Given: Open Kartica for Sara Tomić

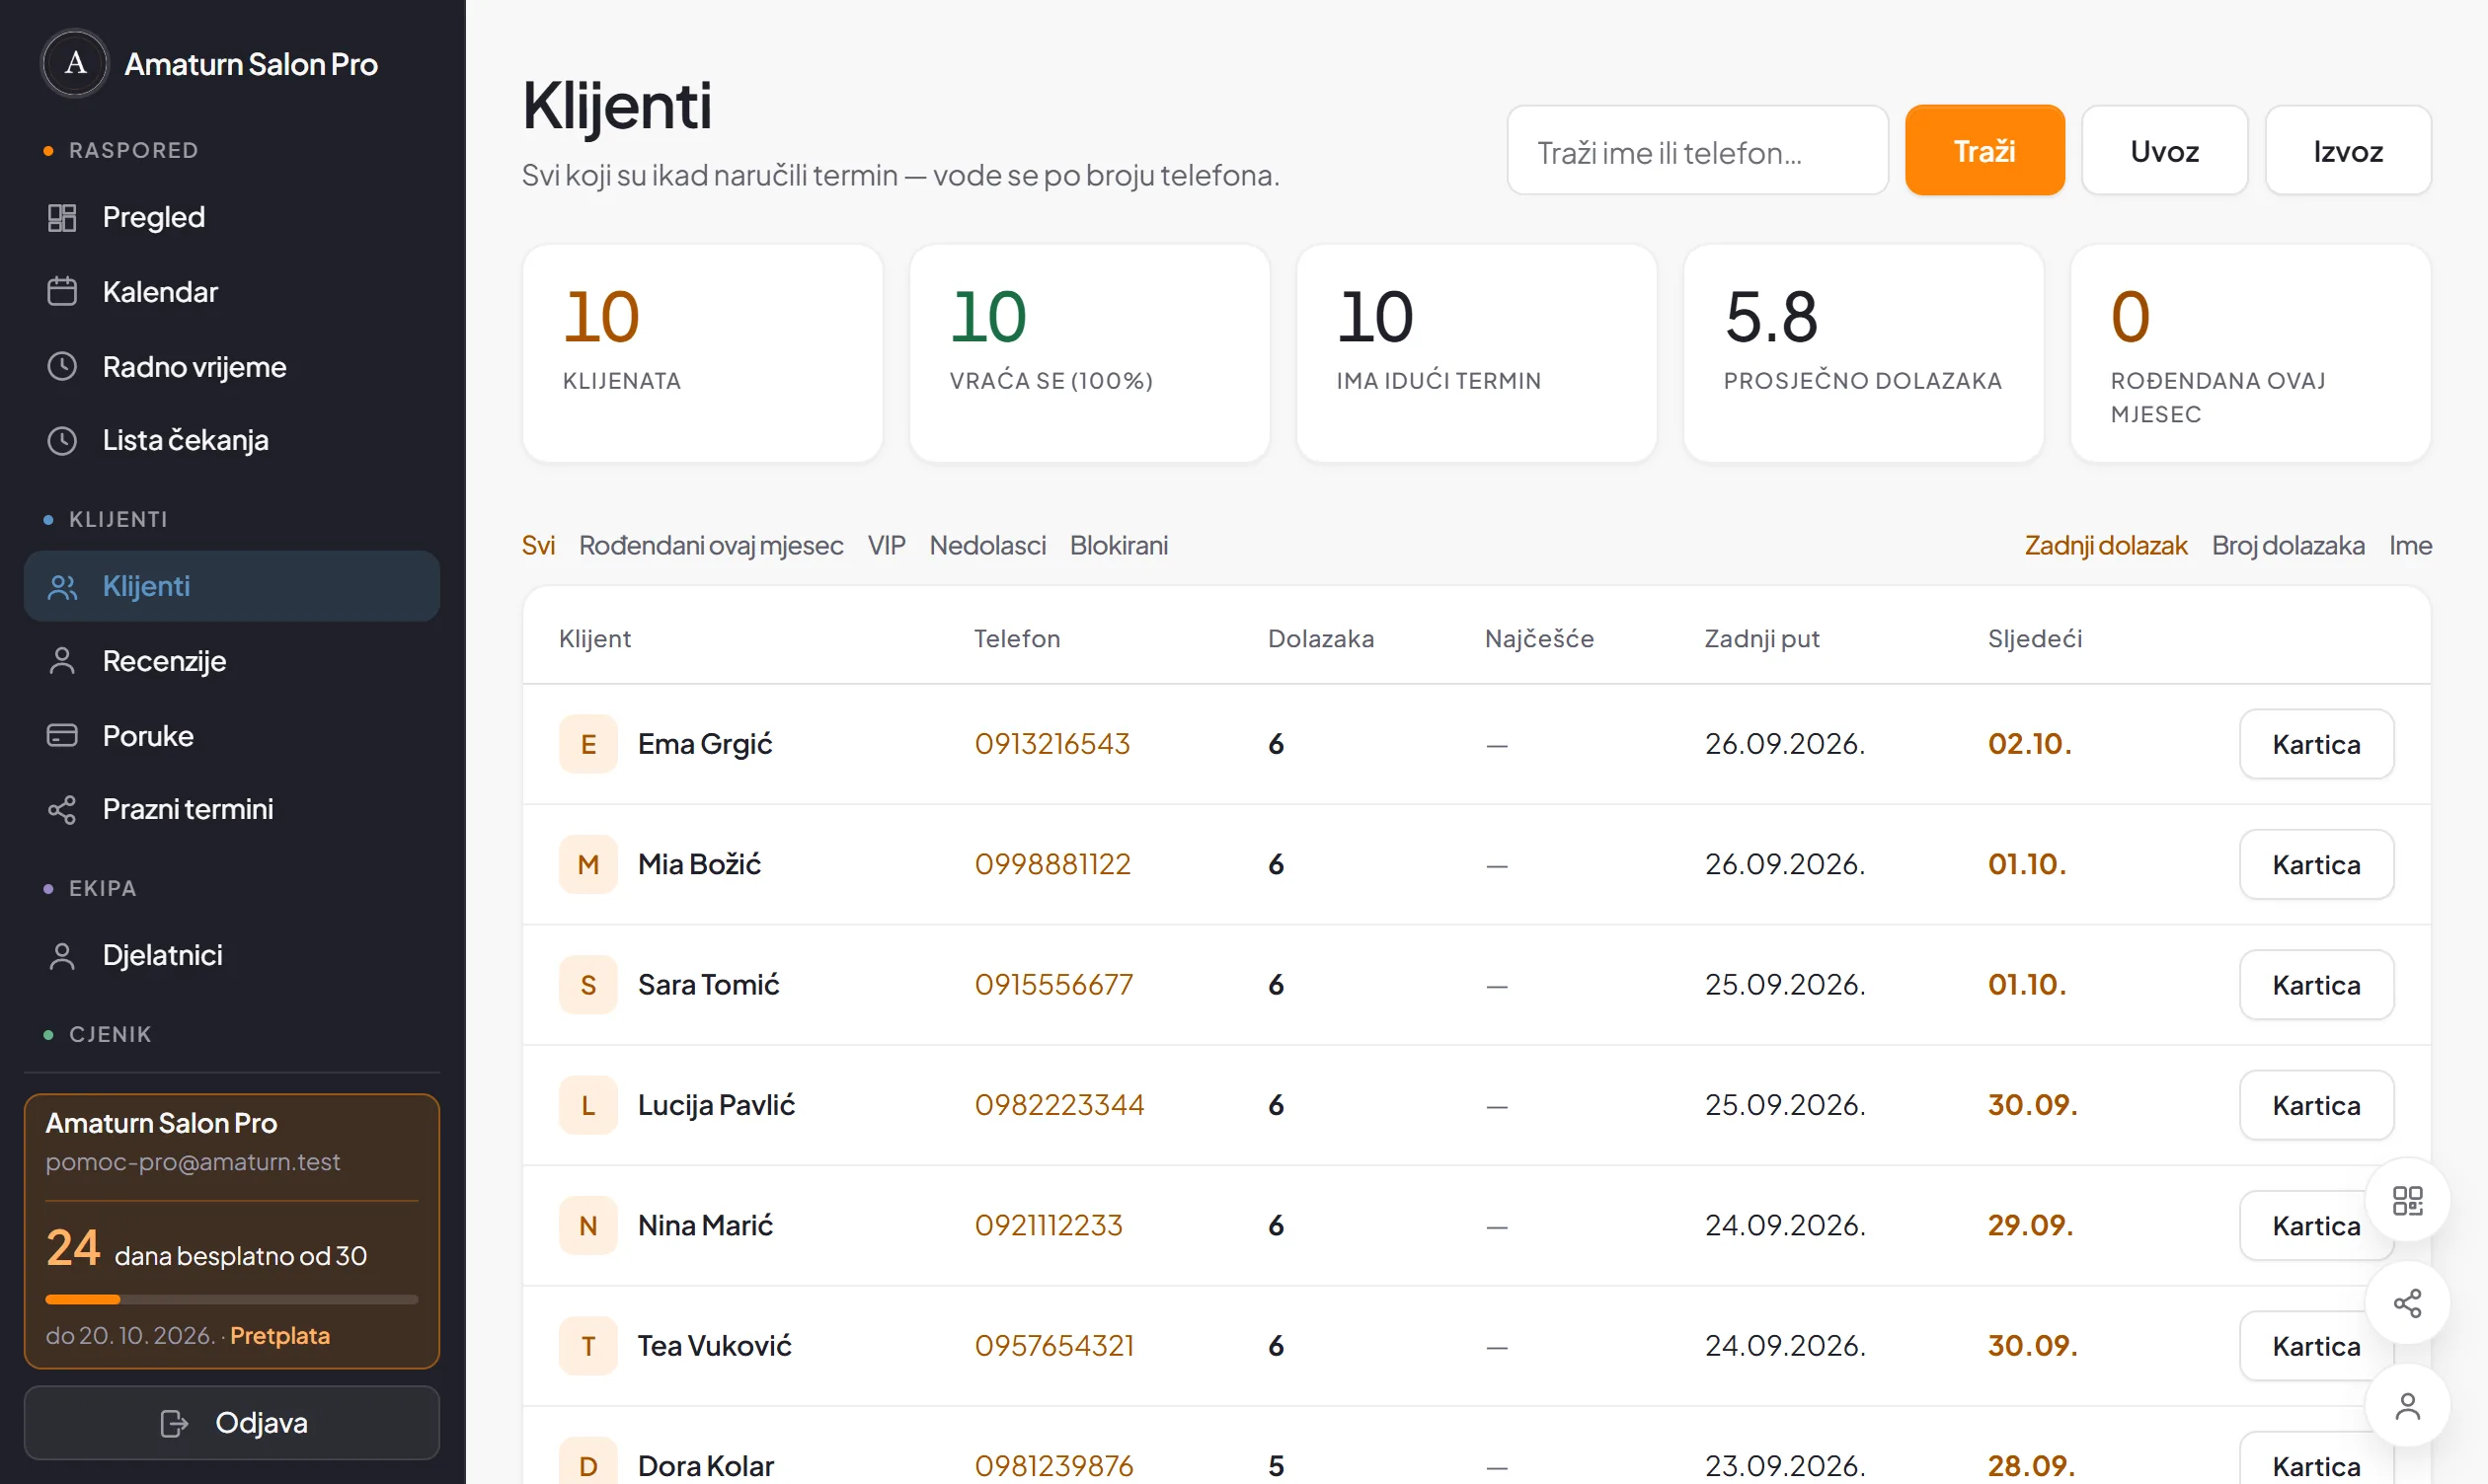Looking at the screenshot, I should pyautogui.click(x=2317, y=985).
